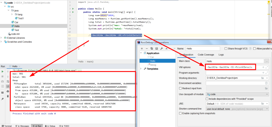272x127 pixels.
Task: Collapse the Application node in configurations tree
Action: point(141,53)
